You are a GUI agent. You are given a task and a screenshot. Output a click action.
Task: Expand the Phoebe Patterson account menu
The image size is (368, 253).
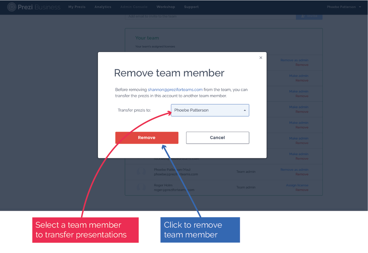tap(344, 7)
